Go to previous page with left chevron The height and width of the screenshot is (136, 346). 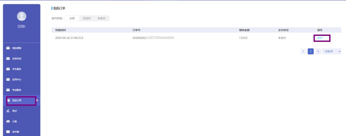pyautogui.click(x=303, y=51)
